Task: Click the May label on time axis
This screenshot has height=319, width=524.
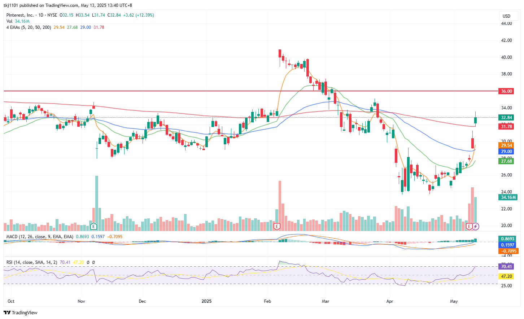Action: (454, 301)
